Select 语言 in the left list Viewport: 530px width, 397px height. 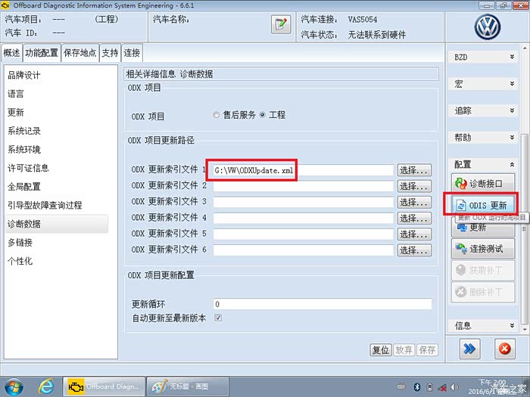coord(57,94)
